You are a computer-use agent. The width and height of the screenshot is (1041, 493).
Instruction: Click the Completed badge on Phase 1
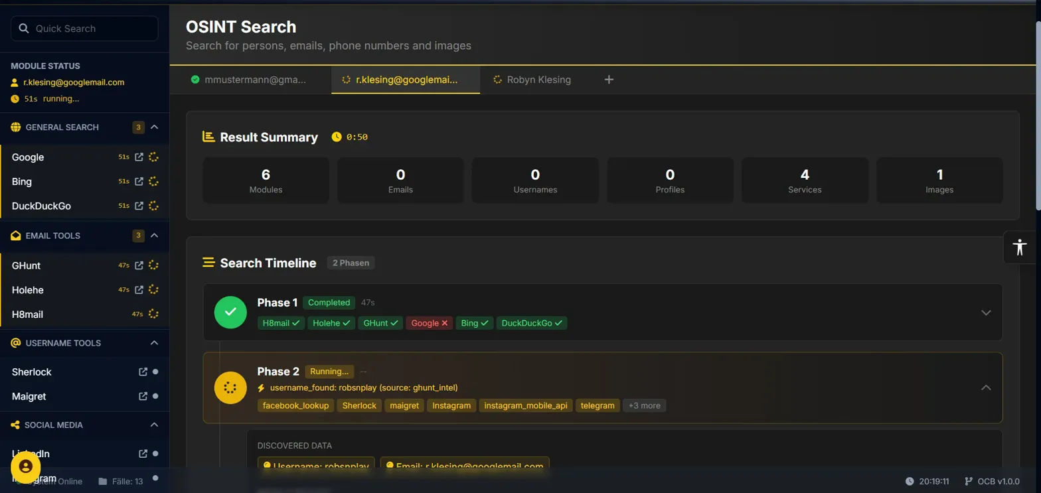click(x=329, y=303)
